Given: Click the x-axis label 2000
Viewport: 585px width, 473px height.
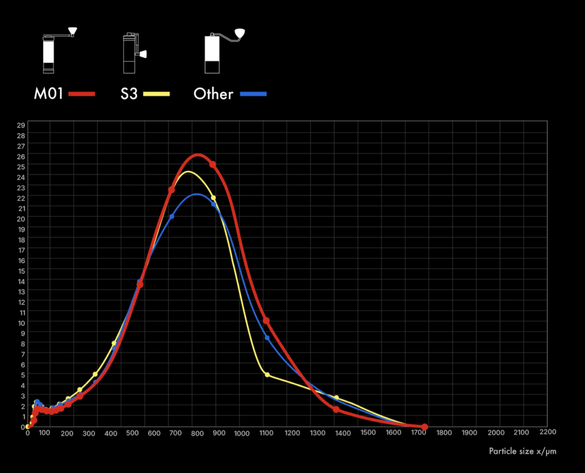Looking at the screenshot, I should tap(496, 433).
